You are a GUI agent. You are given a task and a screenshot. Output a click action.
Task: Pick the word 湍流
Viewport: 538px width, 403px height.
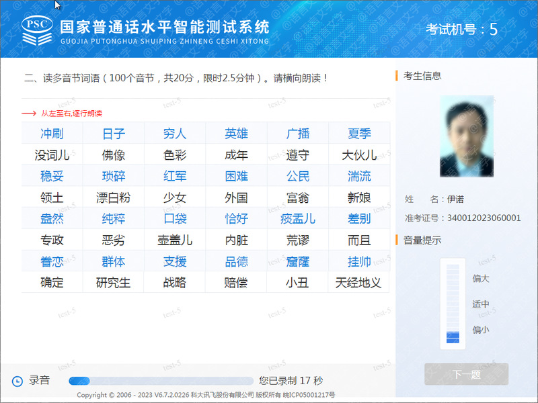359,177
